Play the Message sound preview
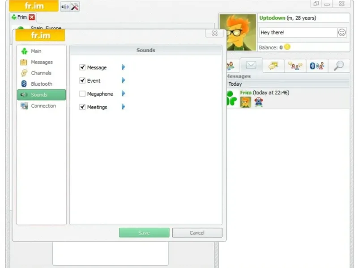 124,67
